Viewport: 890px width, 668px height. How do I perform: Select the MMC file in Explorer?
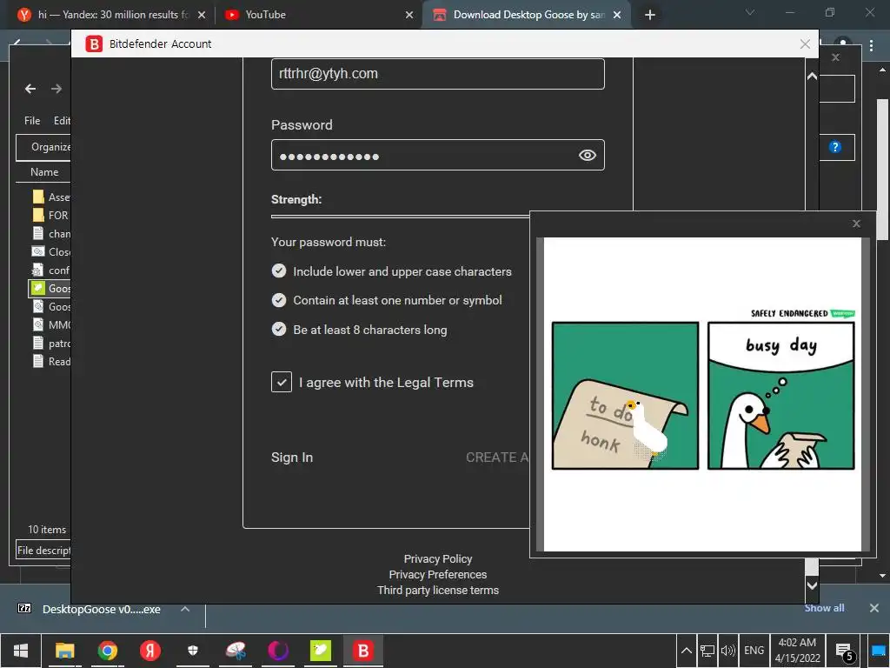pos(51,325)
